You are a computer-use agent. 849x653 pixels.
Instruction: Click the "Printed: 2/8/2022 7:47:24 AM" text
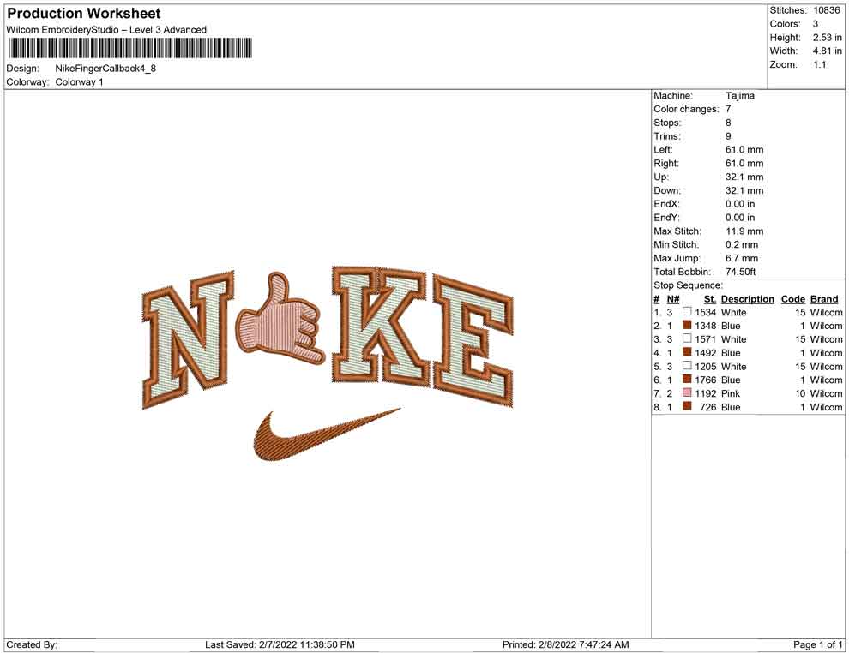(566, 644)
